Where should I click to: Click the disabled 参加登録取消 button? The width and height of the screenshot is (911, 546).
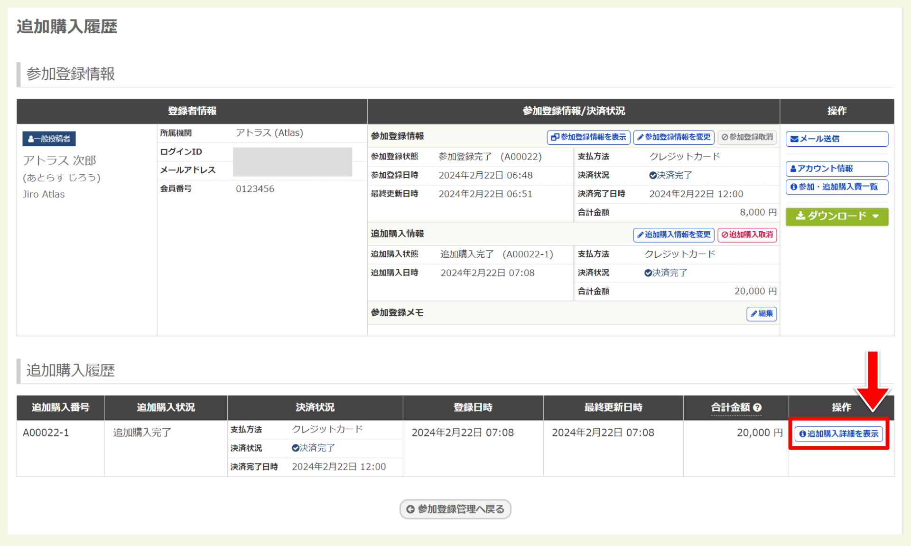747,137
